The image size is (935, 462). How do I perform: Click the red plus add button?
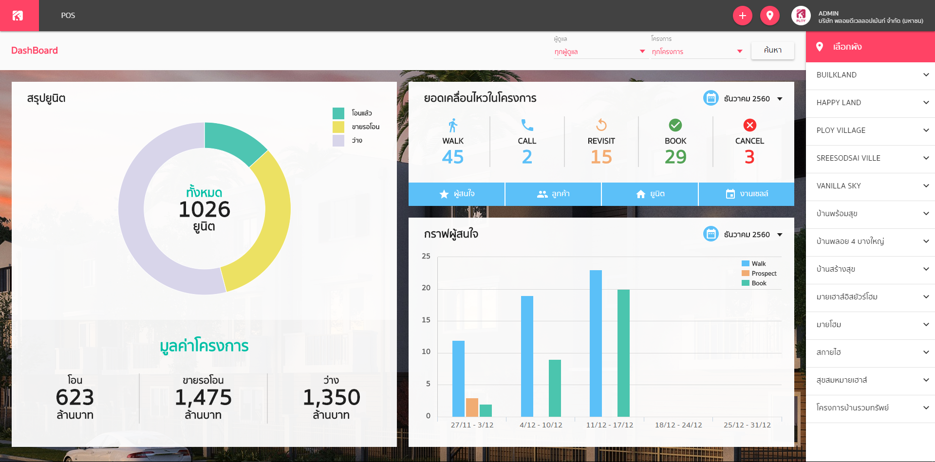coord(742,16)
